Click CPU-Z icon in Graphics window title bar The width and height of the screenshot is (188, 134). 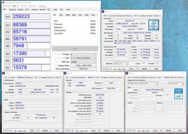coord(127,73)
